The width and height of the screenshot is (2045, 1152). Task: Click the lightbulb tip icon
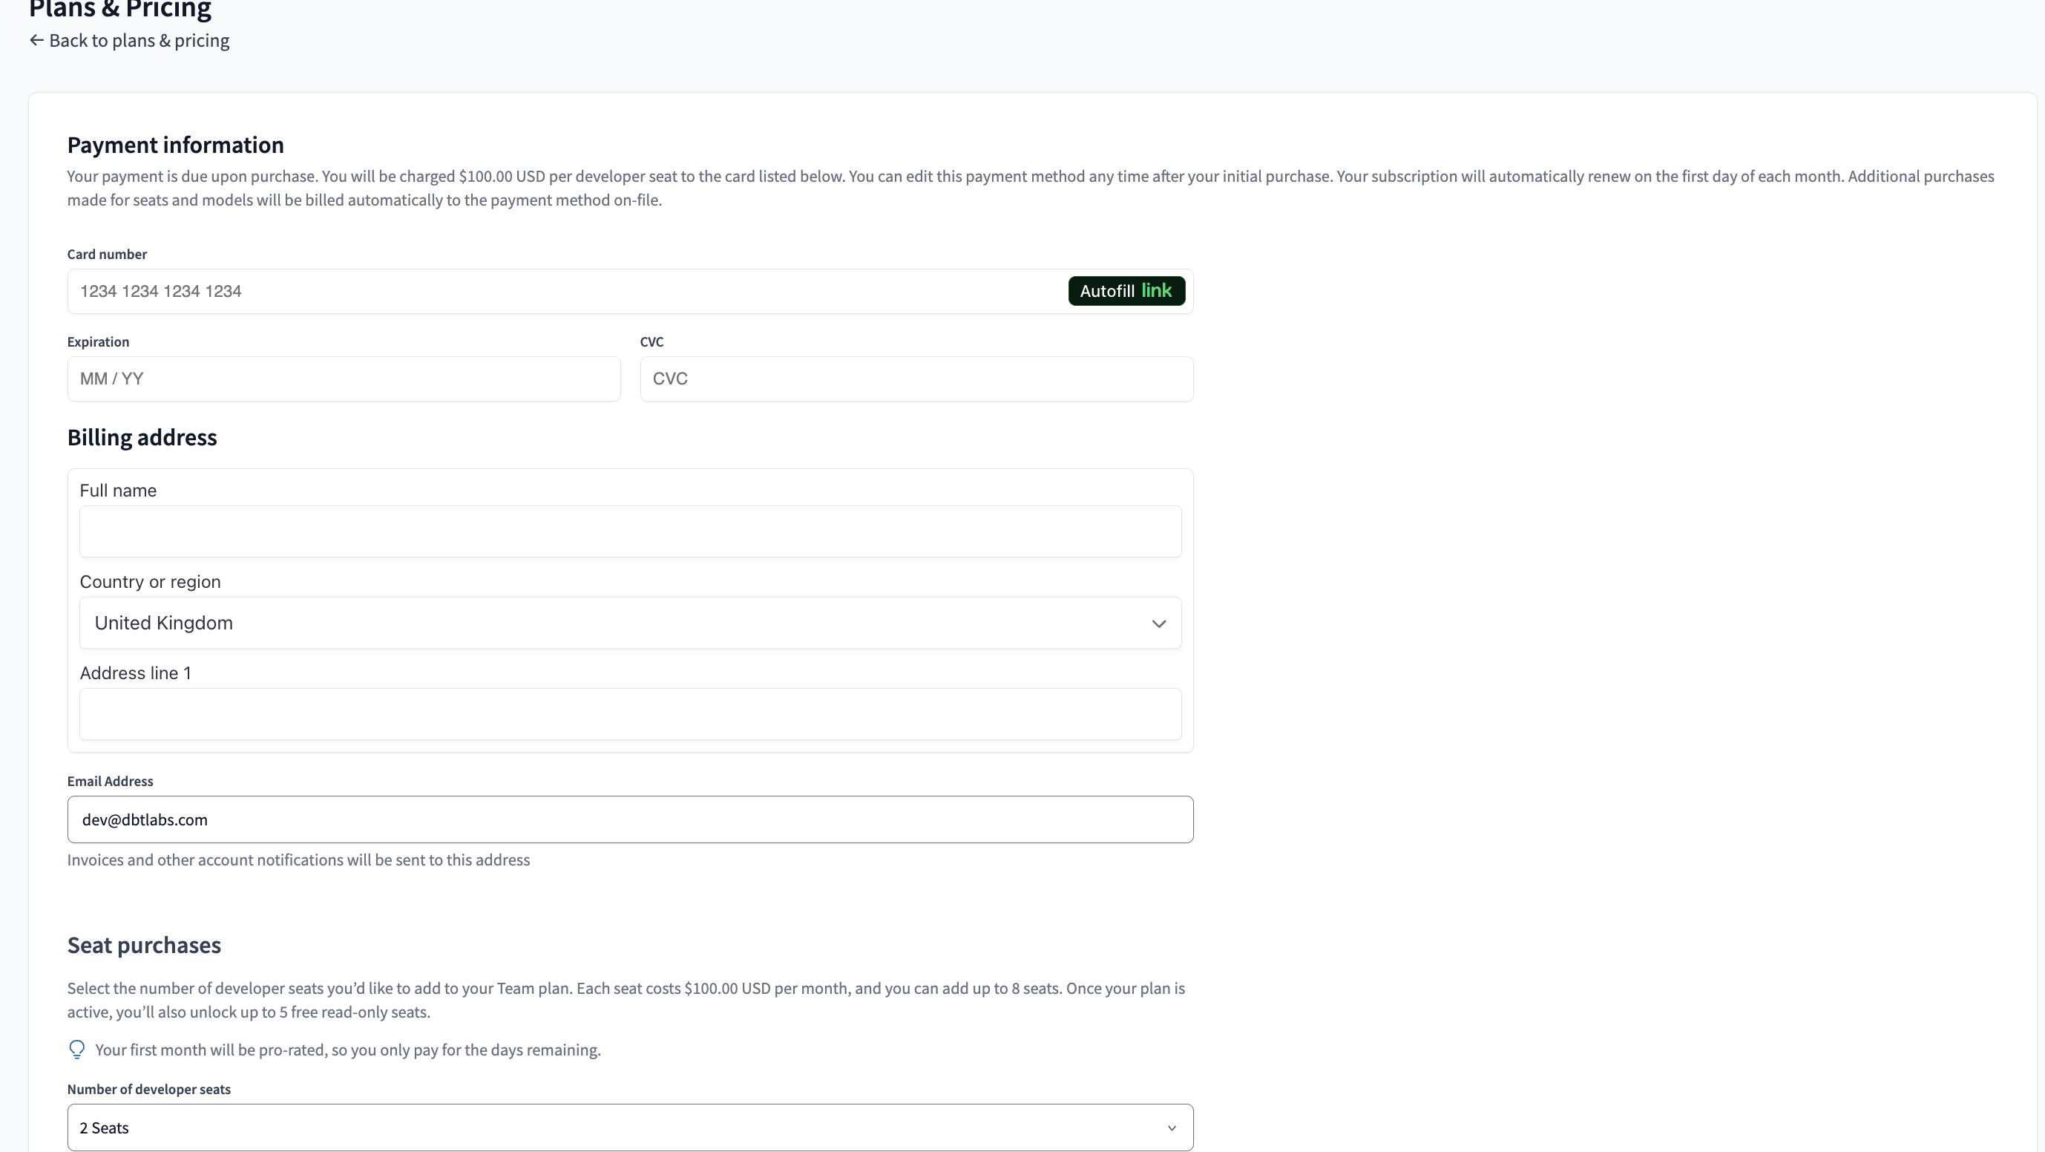pos(77,1050)
